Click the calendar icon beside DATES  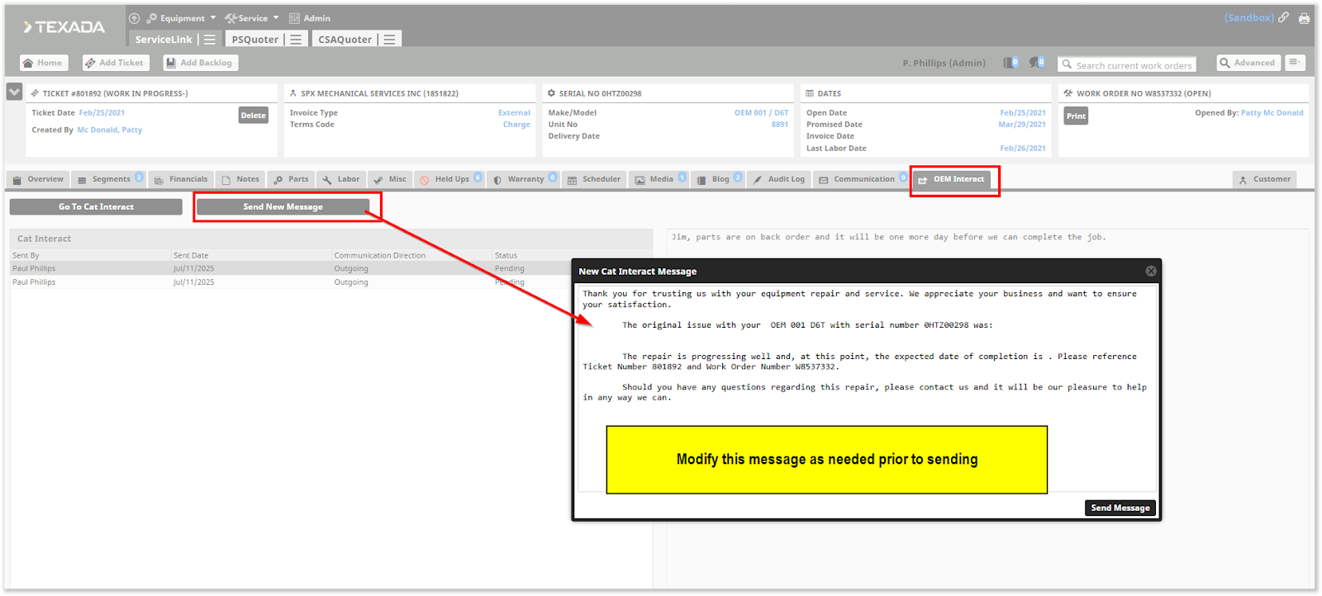click(810, 93)
